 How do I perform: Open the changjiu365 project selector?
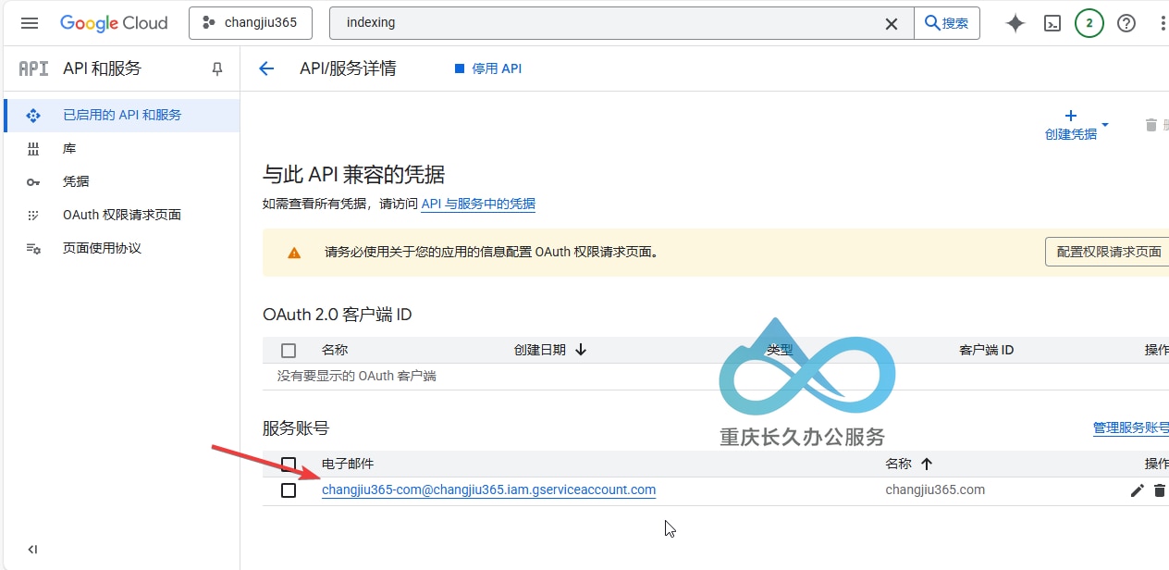tap(251, 23)
